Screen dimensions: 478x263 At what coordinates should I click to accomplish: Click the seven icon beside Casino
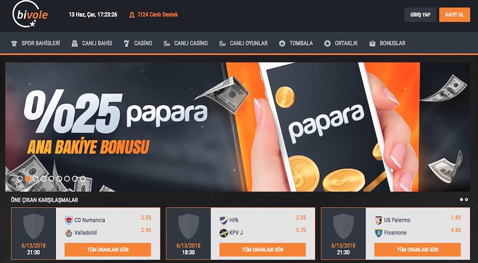126,44
